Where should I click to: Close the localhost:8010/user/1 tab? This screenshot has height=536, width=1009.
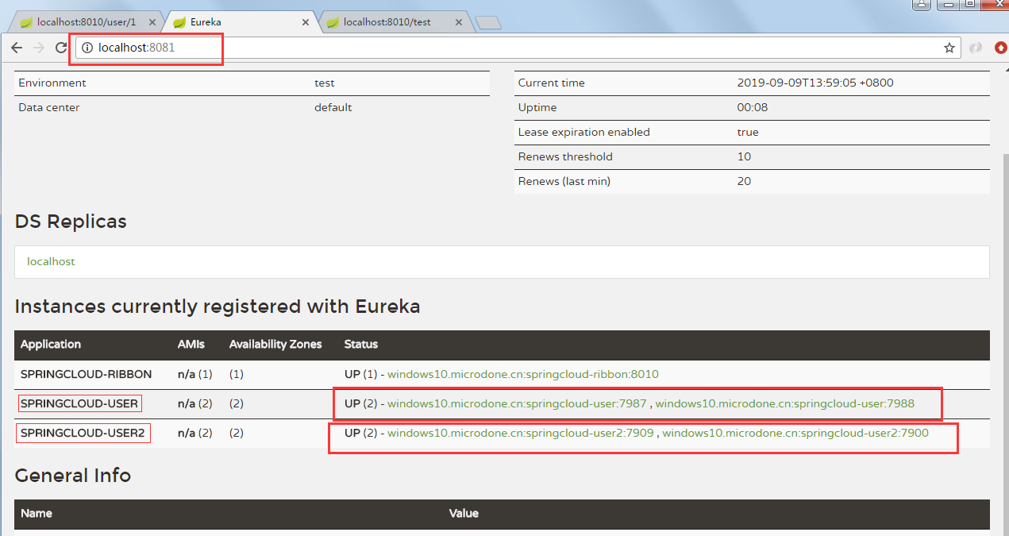152,22
